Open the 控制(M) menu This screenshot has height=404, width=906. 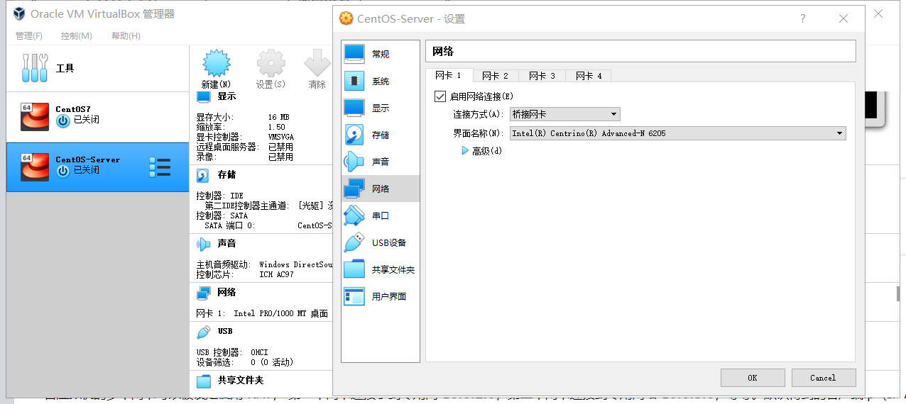pos(76,36)
